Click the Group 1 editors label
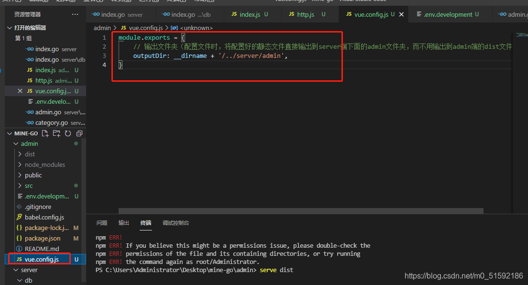The width and height of the screenshot is (528, 285). pos(23,38)
